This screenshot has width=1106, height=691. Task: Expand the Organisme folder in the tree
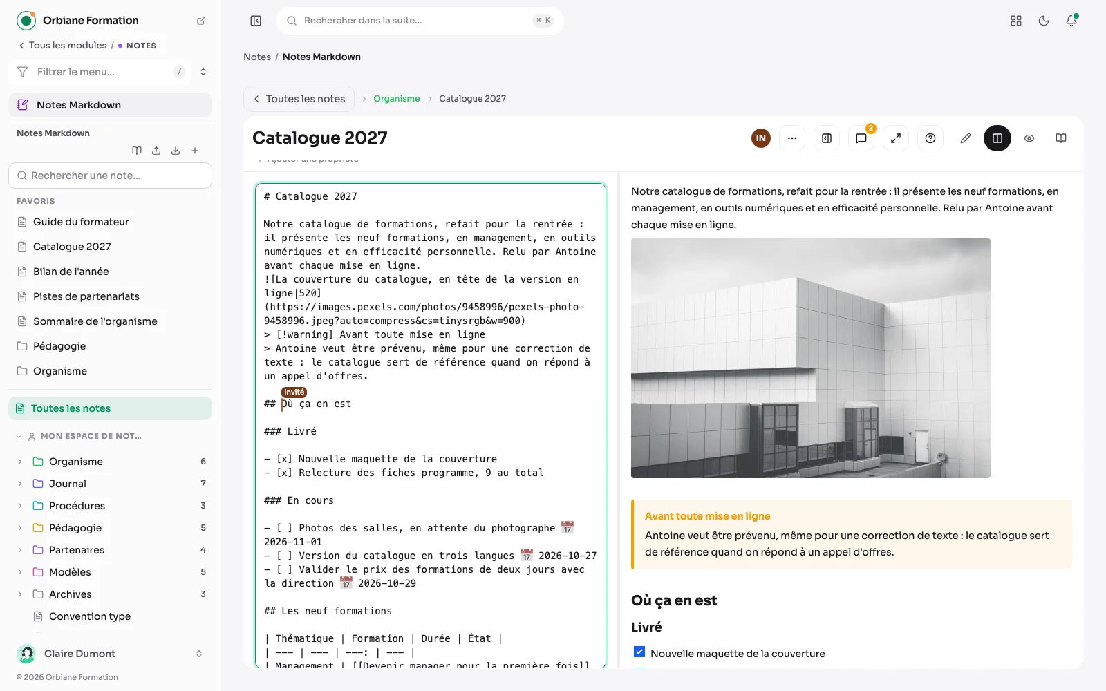19,462
